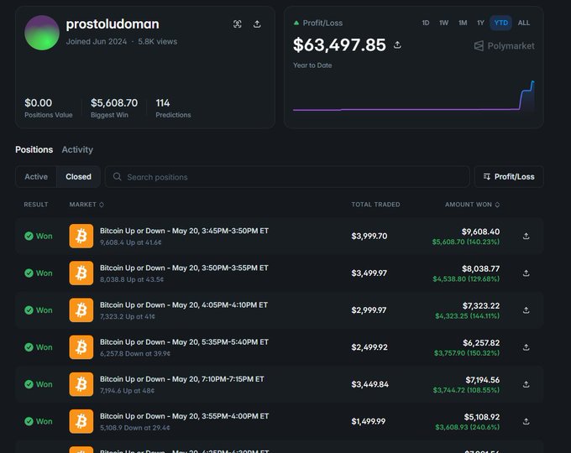
Task: Click the profile QR scan icon
Action: (238, 24)
